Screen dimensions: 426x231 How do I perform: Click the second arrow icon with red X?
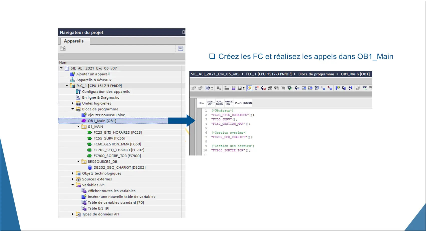(x=263, y=88)
